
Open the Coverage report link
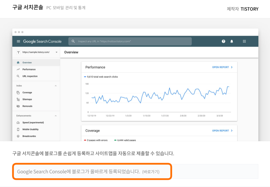click(220, 131)
